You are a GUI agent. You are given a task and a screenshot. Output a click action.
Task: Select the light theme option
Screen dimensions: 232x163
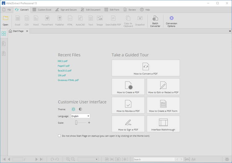pos(73,109)
